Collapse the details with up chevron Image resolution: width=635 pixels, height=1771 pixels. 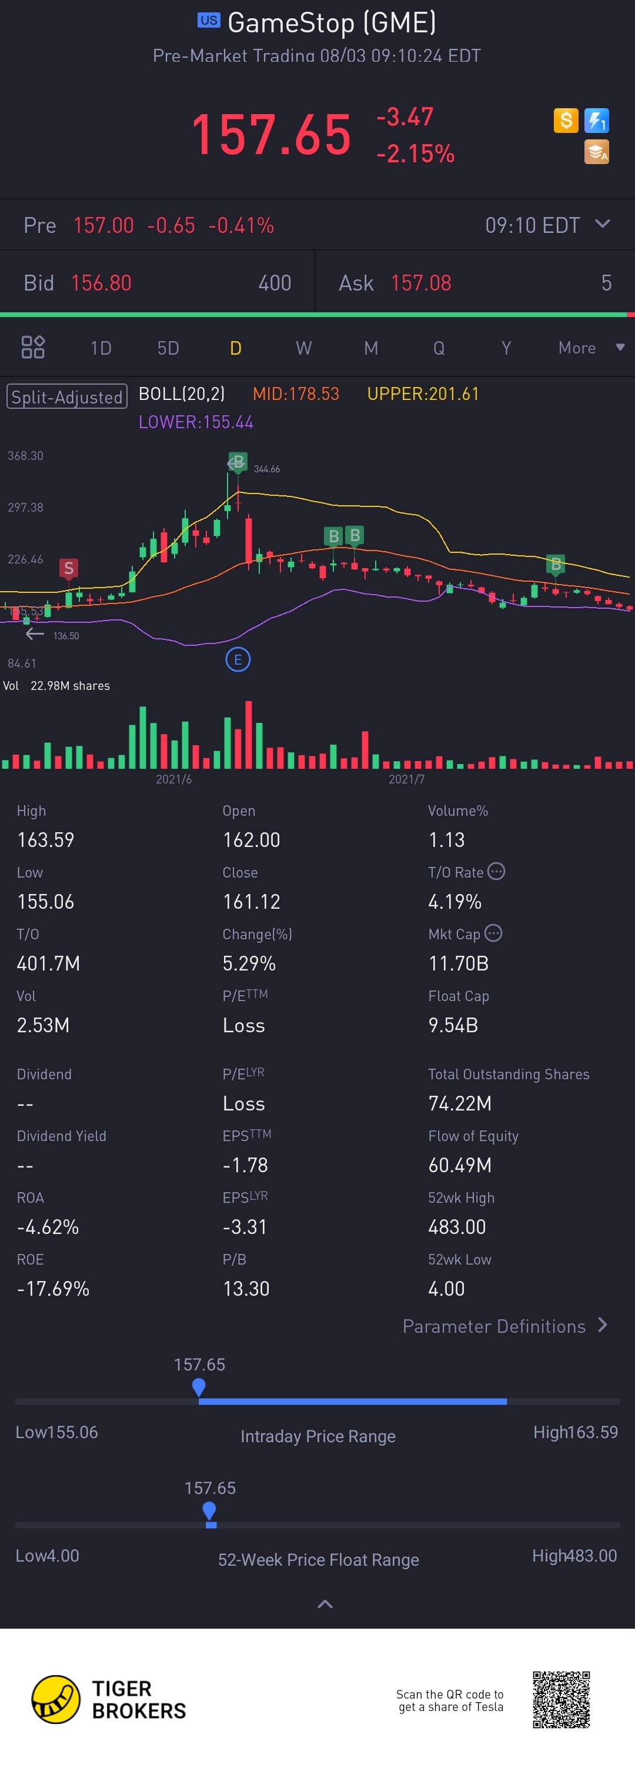click(x=325, y=1604)
